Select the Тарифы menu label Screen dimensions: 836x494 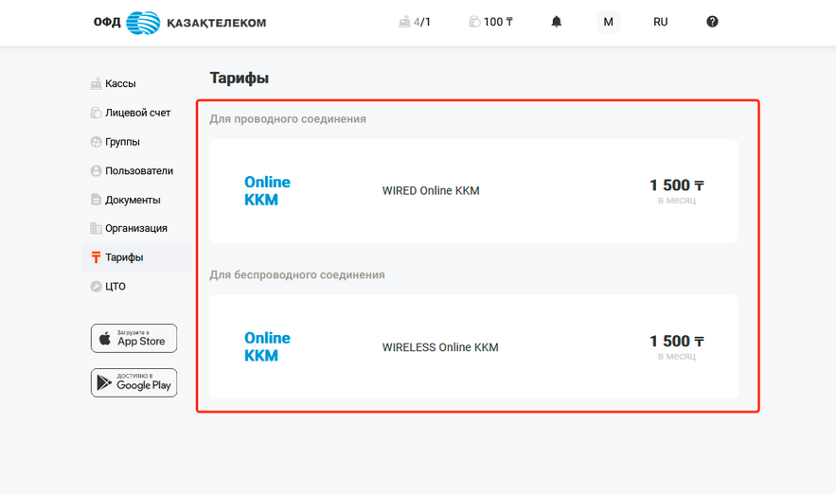coord(124,257)
